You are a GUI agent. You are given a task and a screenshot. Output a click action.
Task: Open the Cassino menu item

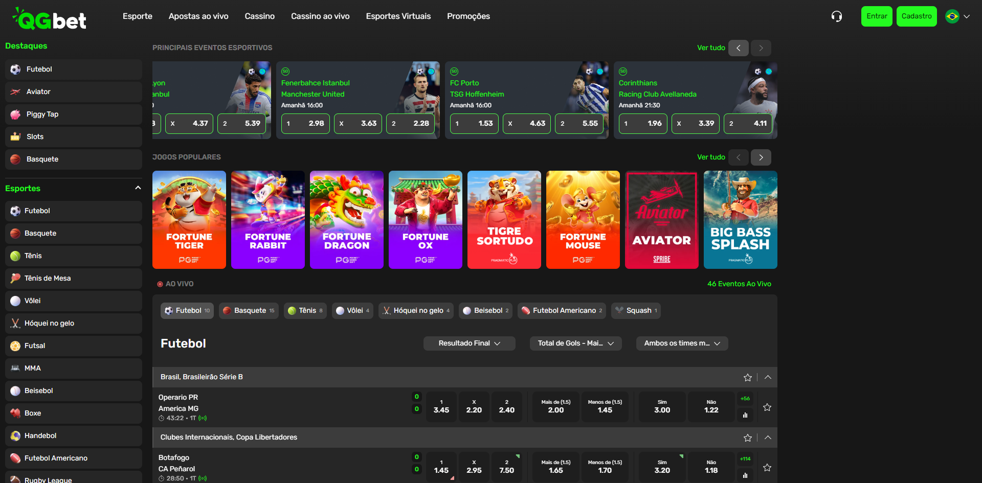tap(260, 16)
